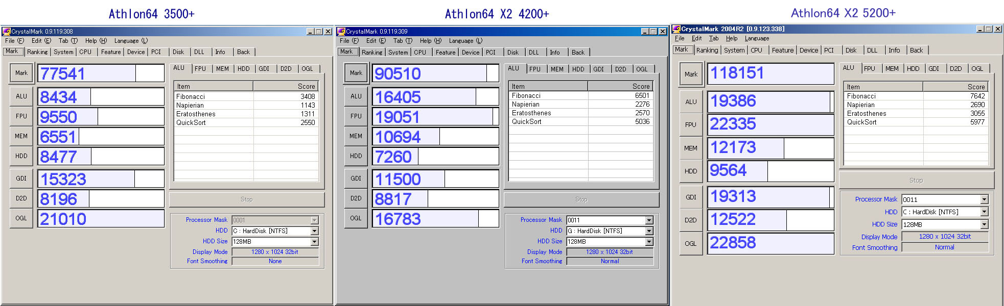Open Help menu in the 3500+ window
The height and width of the screenshot is (306, 1004).
96,41
